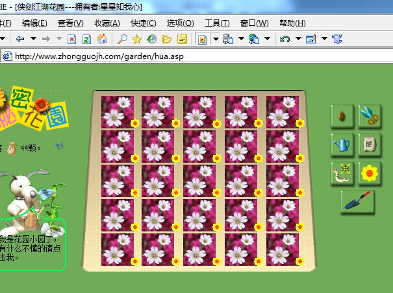This screenshot has height=293, width=393.
Task: Open the 选项(O) menu
Action: click(x=180, y=23)
